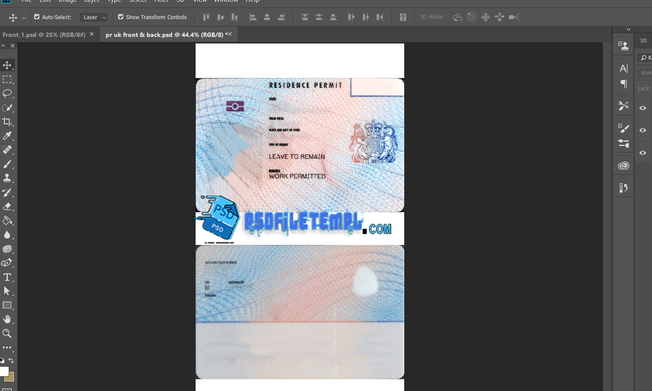The height and width of the screenshot is (391, 652).
Task: Click the 3D Rotate mode icon
Action: pyautogui.click(x=457, y=17)
